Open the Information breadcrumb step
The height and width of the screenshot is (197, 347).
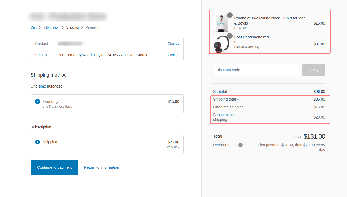tap(51, 27)
